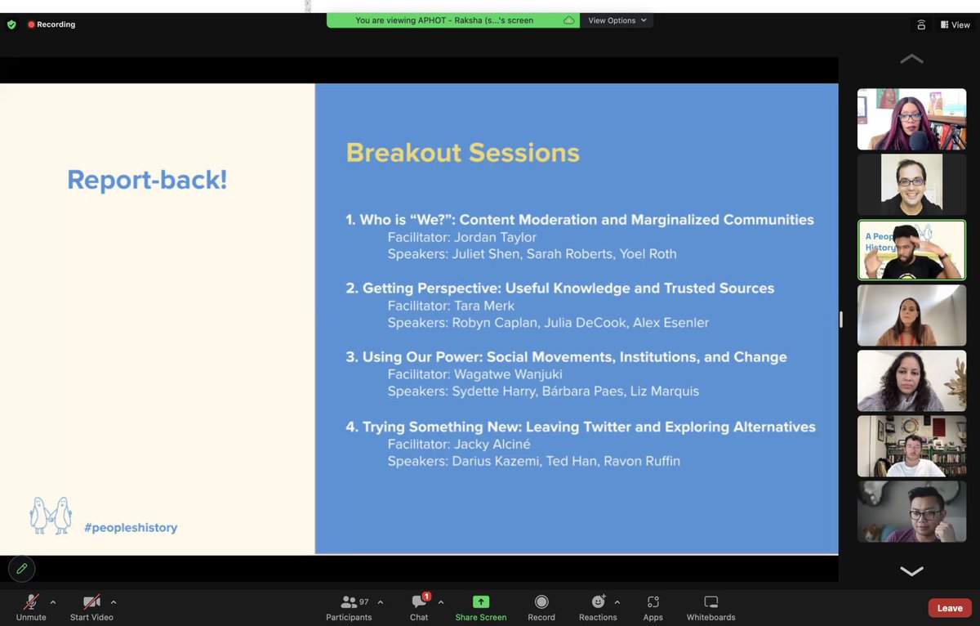Viewport: 980px width, 626px height.
Task: Open the Apps panel
Action: coord(653,607)
